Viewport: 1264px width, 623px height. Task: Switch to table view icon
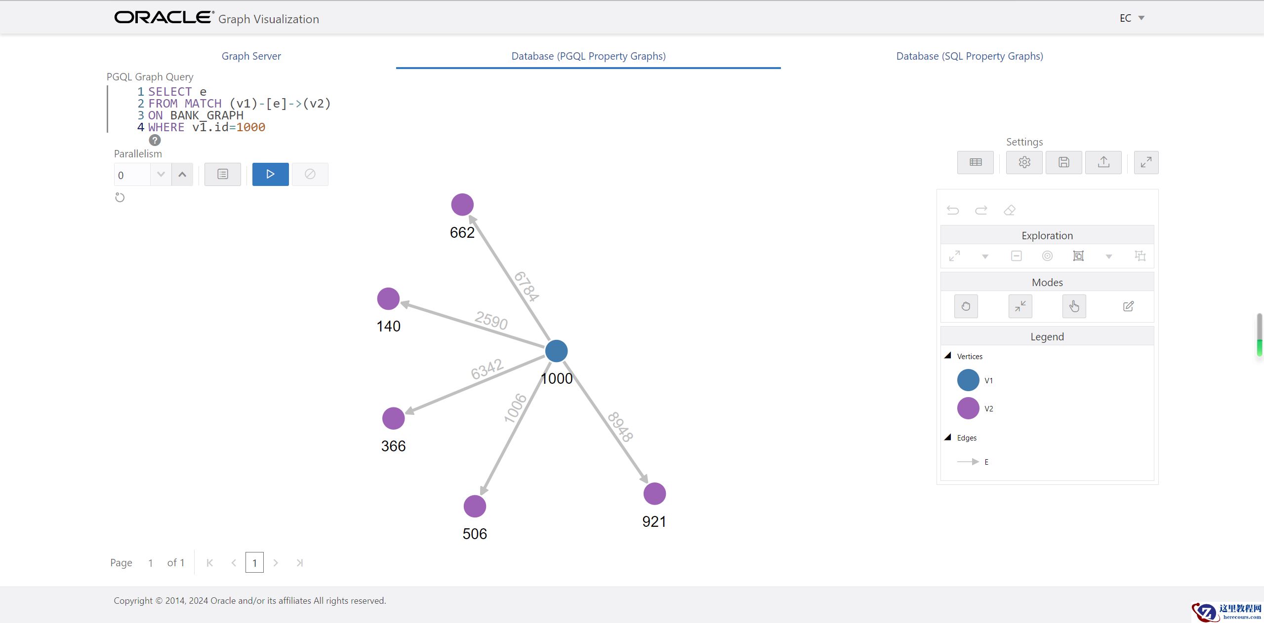point(975,162)
